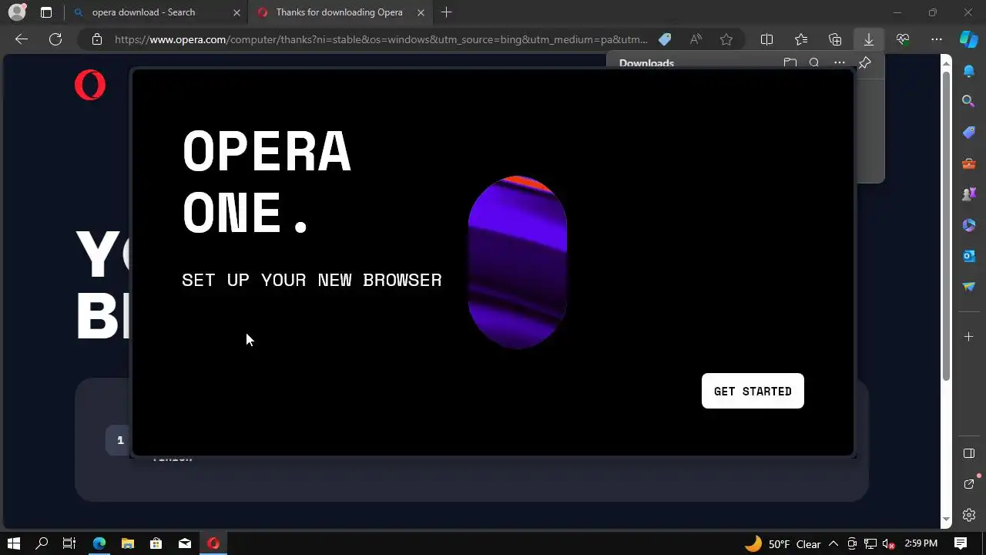Open Task View on the taskbar
Image resolution: width=986 pixels, height=555 pixels.
tap(69, 543)
